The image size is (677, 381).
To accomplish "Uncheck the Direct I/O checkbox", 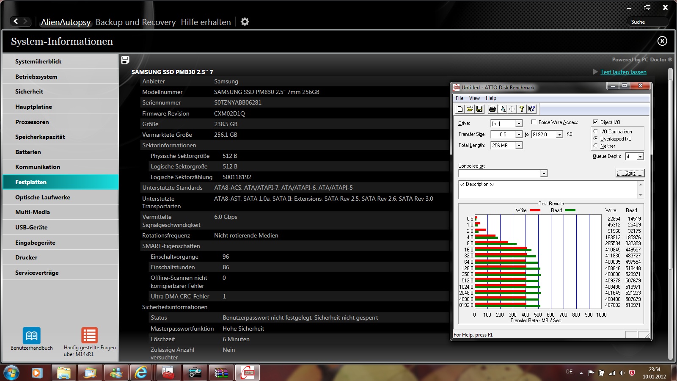I will (595, 122).
